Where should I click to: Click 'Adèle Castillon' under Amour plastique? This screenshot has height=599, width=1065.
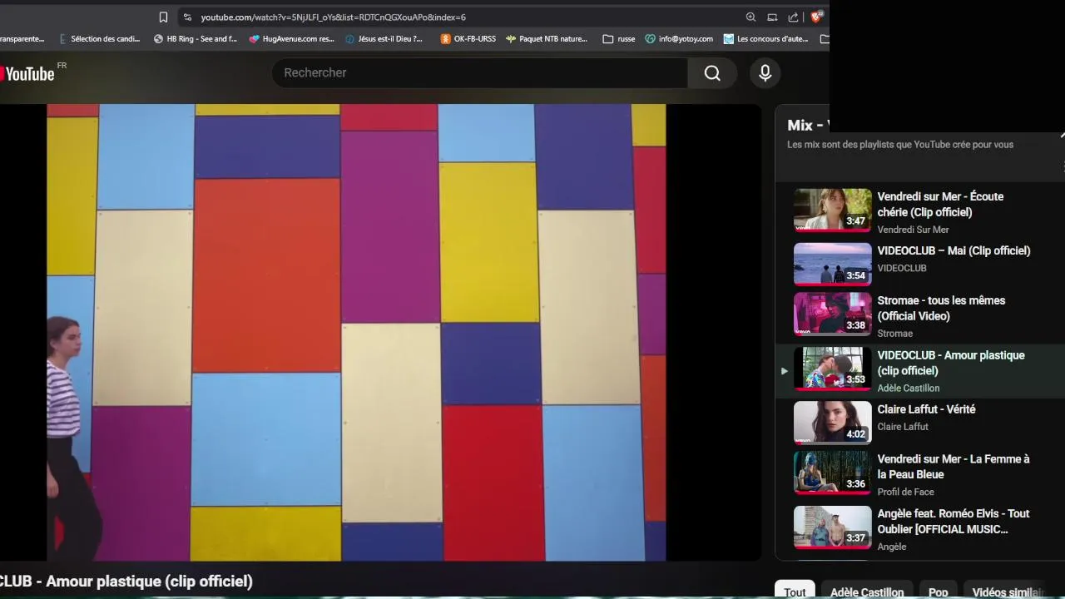point(909,389)
